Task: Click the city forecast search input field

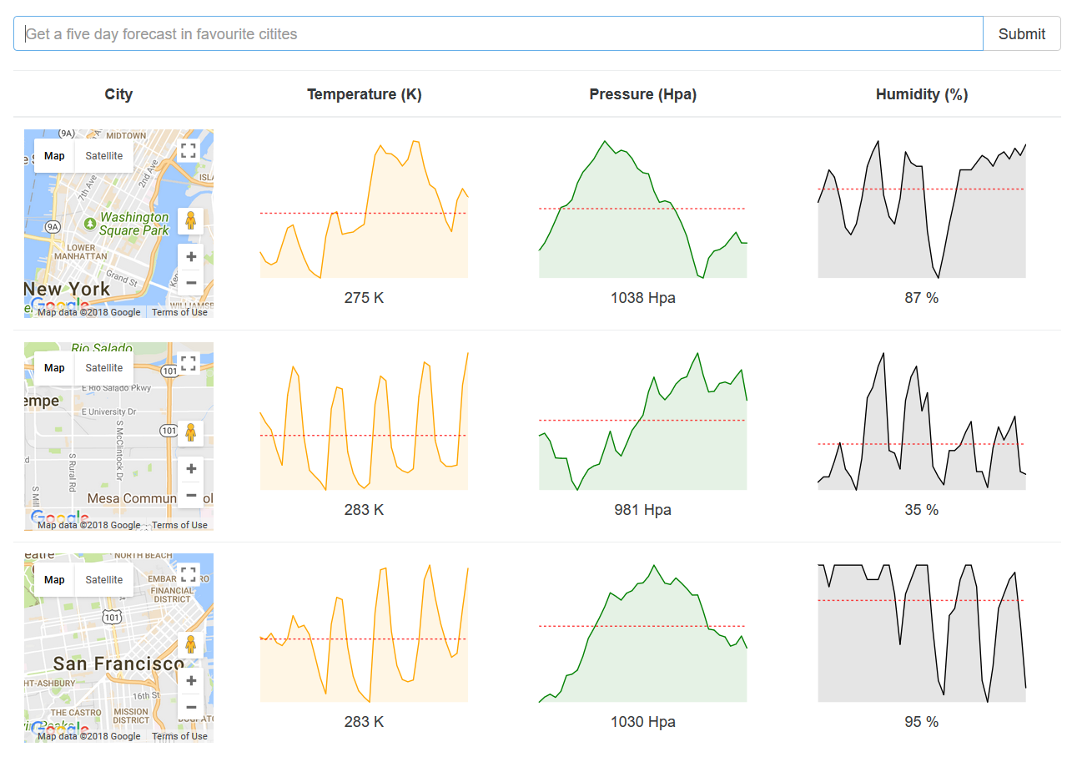Action: [498, 33]
